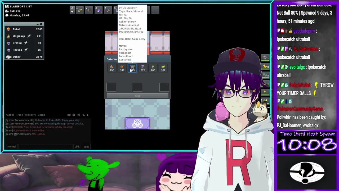Use the fishing rod in hotbar slot 4

tap(108, 10)
